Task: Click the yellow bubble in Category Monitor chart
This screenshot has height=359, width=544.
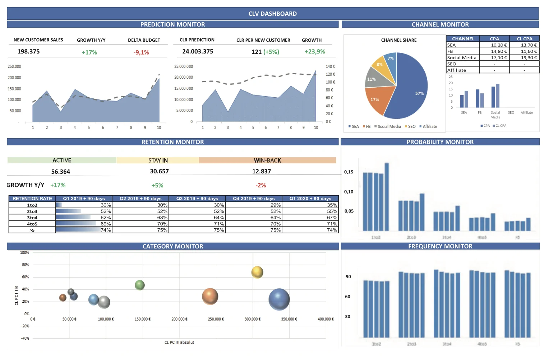Action: [257, 272]
